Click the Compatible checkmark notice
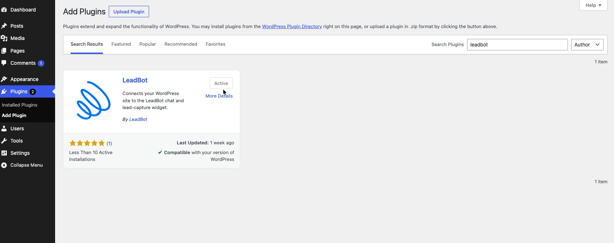614x243 pixels. click(196, 156)
